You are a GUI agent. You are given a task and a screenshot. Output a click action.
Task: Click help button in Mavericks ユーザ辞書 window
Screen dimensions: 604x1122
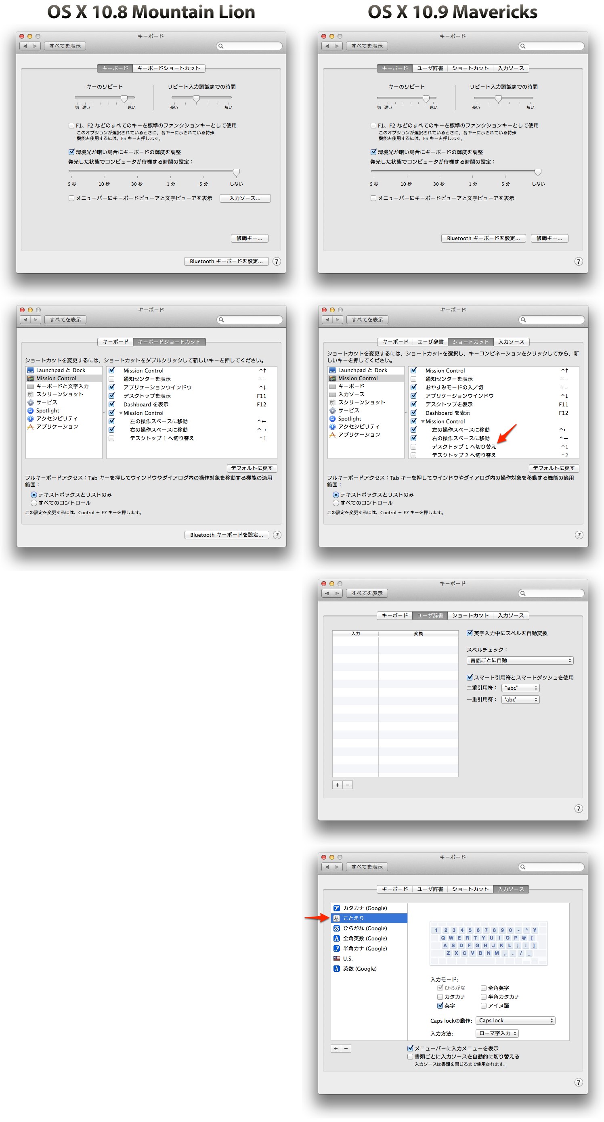[578, 809]
